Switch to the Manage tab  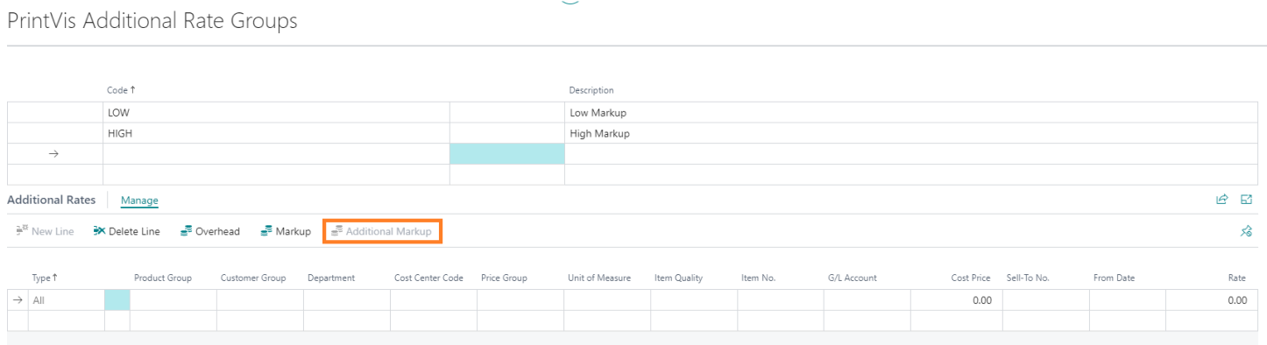tap(139, 201)
